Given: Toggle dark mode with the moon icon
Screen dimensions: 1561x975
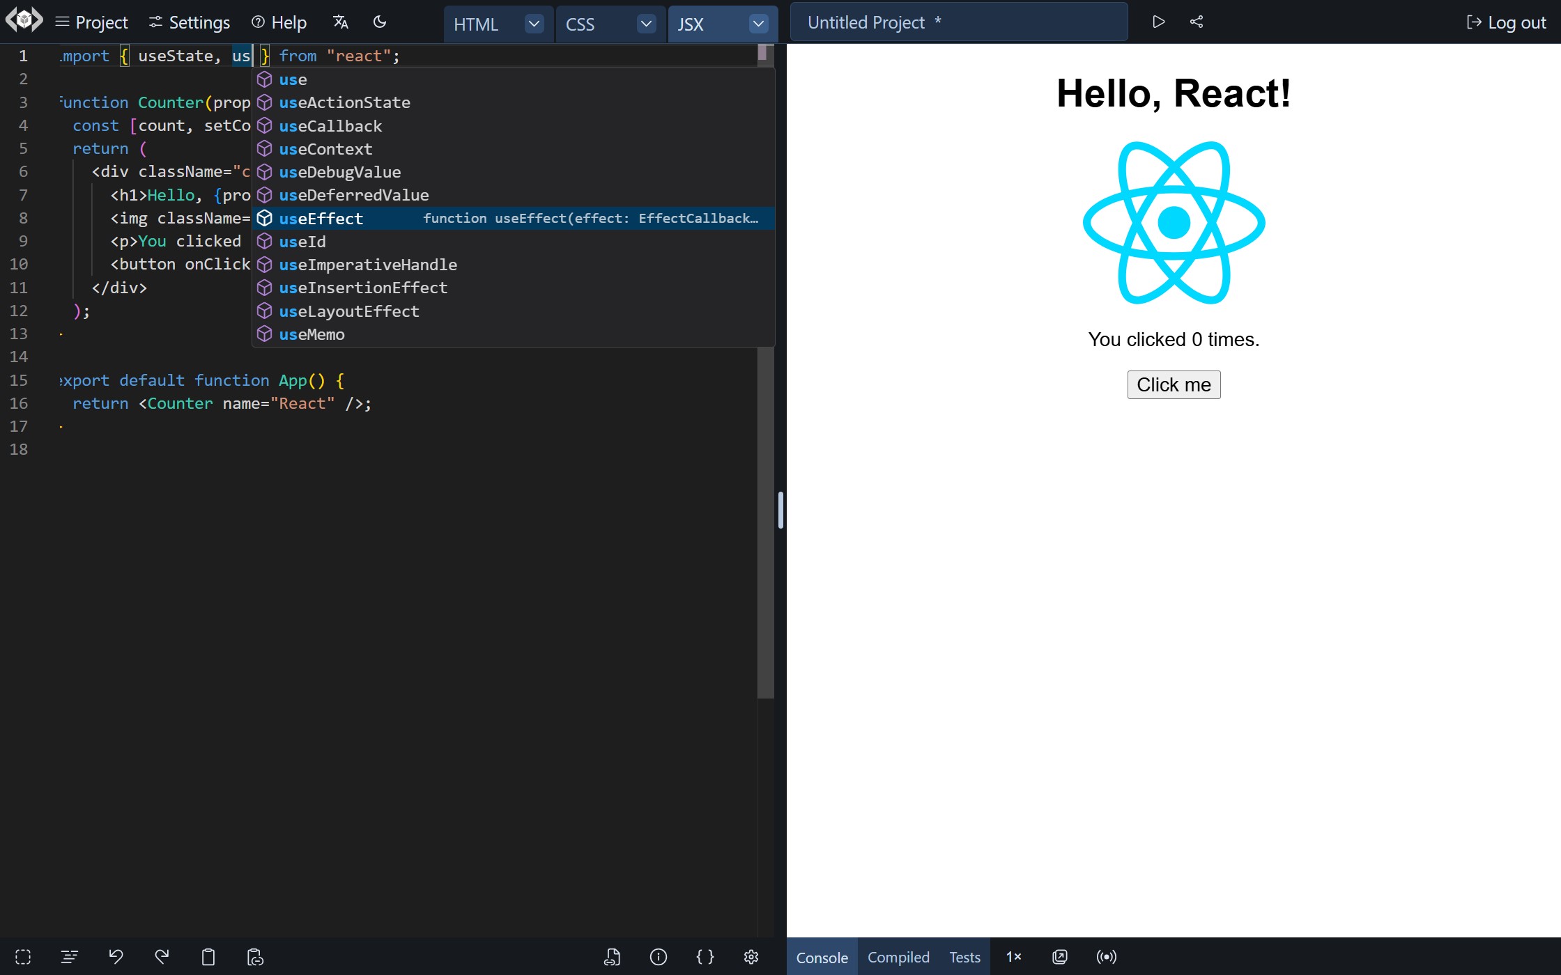Looking at the screenshot, I should [380, 22].
